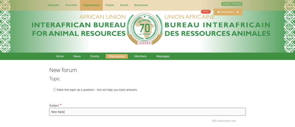Click the Configuration dropdown arrow

[x=238, y=12]
